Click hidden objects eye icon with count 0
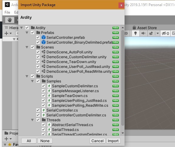 click(x=165, y=33)
